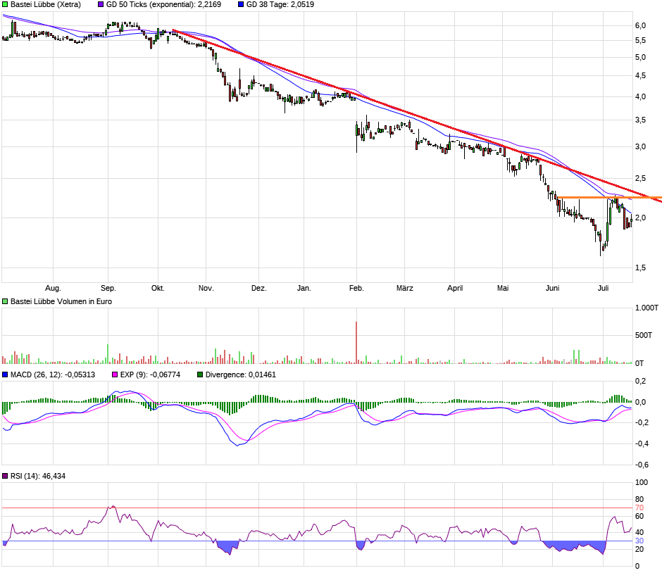
Task: Click the 'Nov.' month axis label
Action: (206, 288)
